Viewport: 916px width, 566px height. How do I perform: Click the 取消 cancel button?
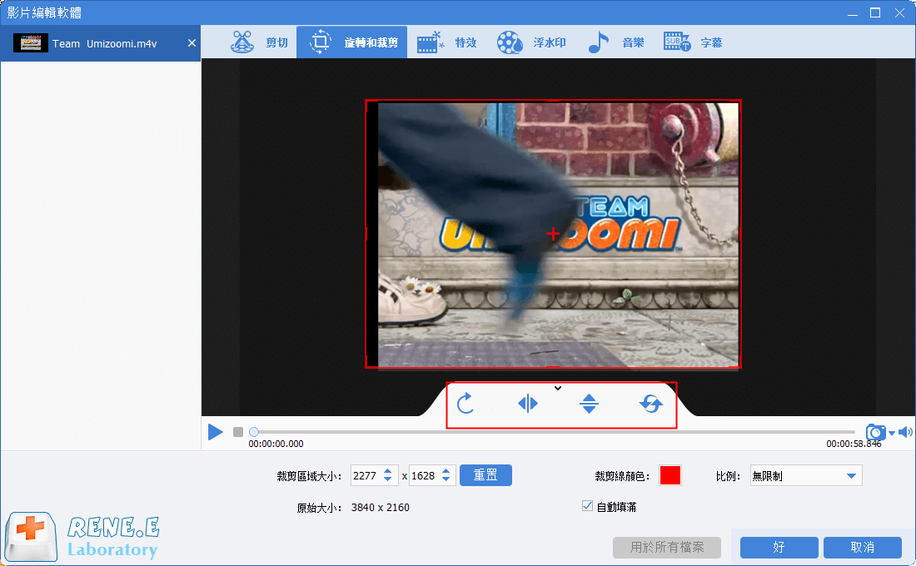862,548
